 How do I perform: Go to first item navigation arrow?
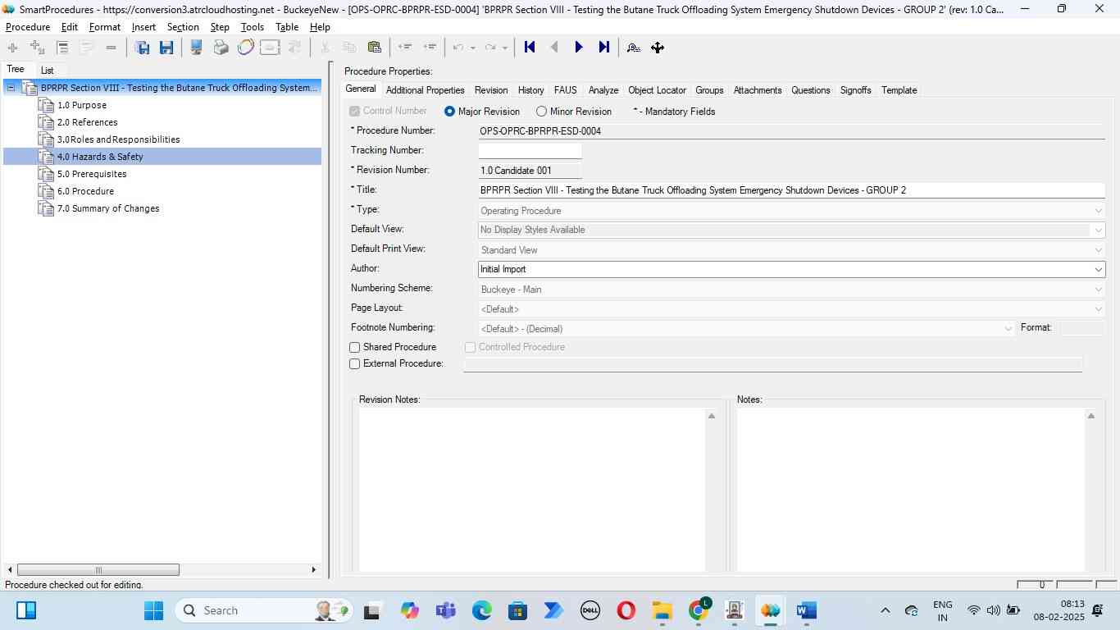(x=530, y=48)
